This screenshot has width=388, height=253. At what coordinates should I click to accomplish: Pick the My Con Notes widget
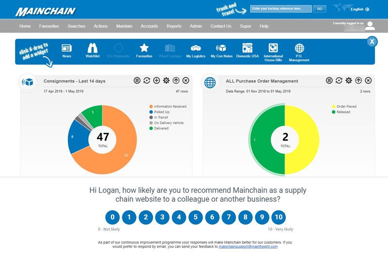click(x=221, y=48)
